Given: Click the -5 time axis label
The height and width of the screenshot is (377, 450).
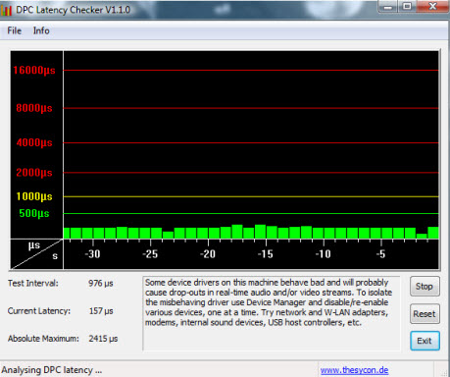Looking at the screenshot, I should (380, 254).
